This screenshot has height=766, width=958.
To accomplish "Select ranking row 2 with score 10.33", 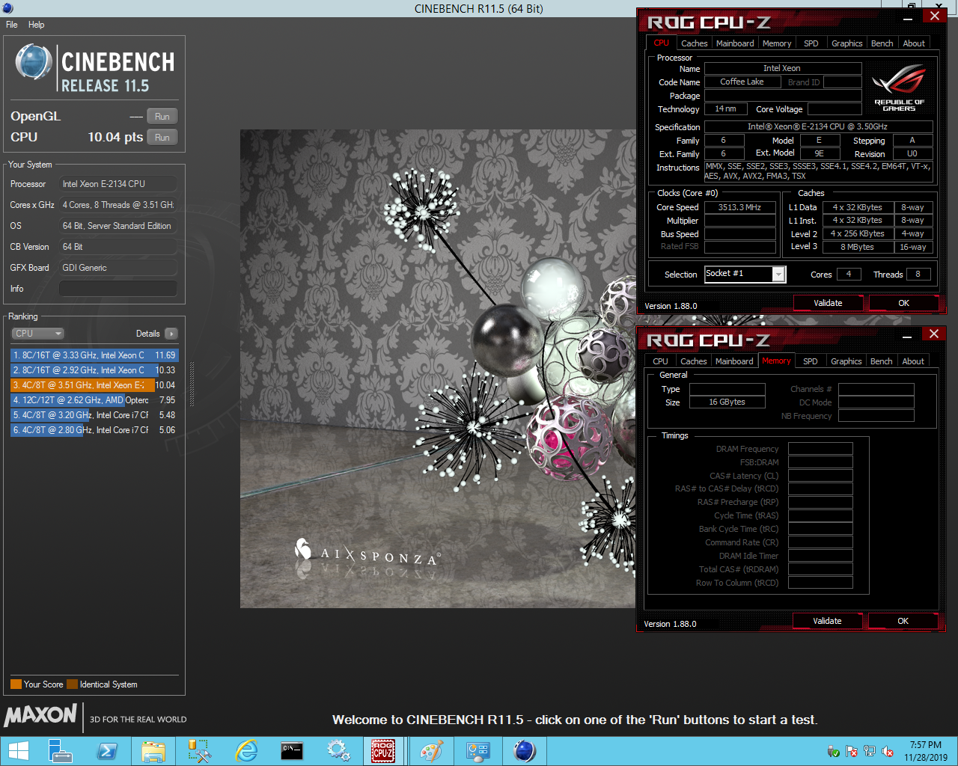I will pyautogui.click(x=94, y=370).
